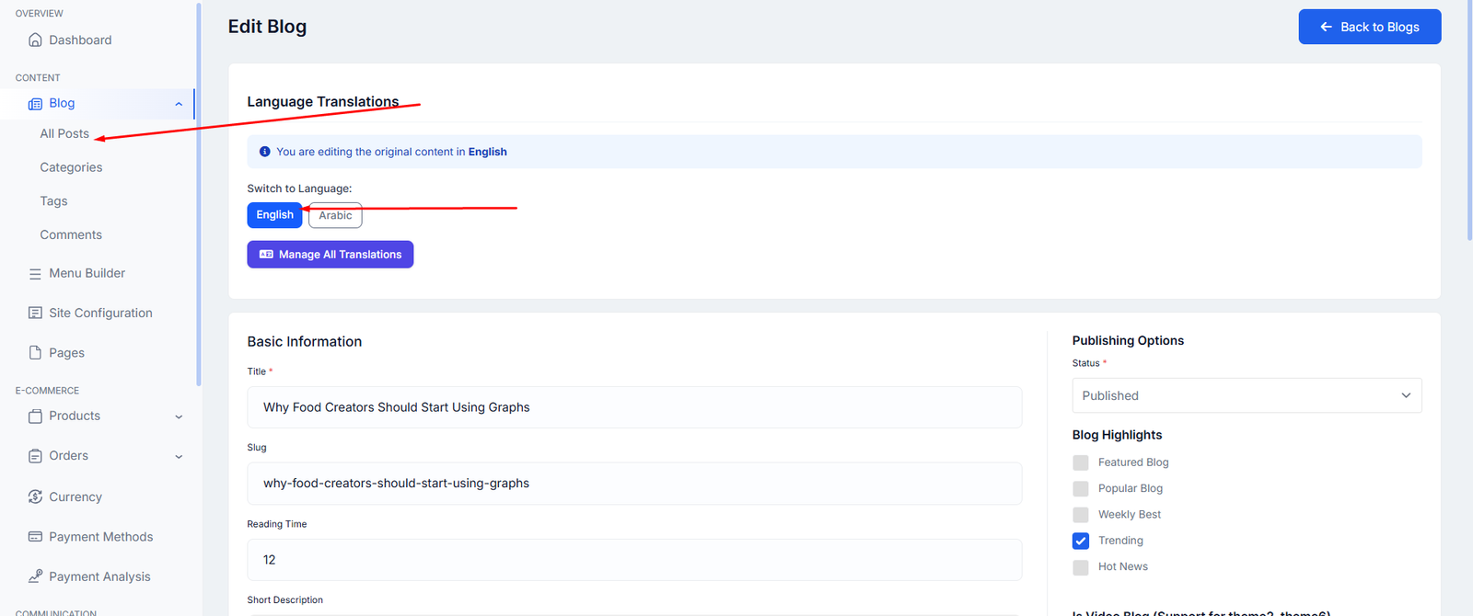The height and width of the screenshot is (616, 1473).
Task: Click the Reading Time field
Action: [x=634, y=560]
